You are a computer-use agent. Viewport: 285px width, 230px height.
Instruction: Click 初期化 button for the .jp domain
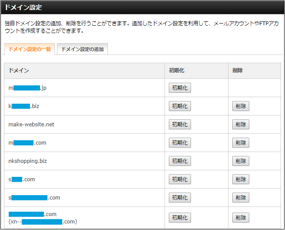pyautogui.click(x=180, y=88)
